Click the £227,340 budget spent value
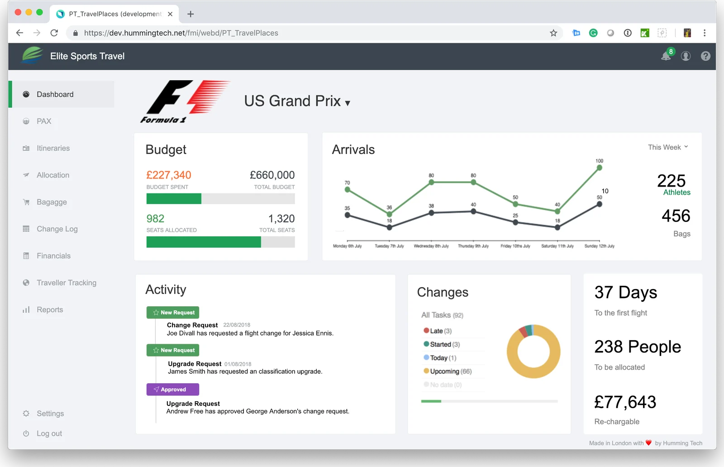Screen dimensions: 724x467 (169, 175)
